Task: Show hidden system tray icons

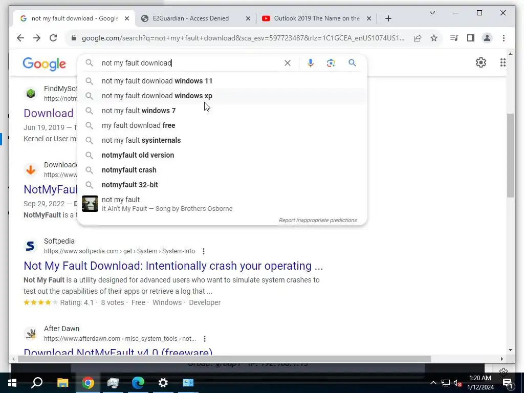Action: (x=433, y=383)
